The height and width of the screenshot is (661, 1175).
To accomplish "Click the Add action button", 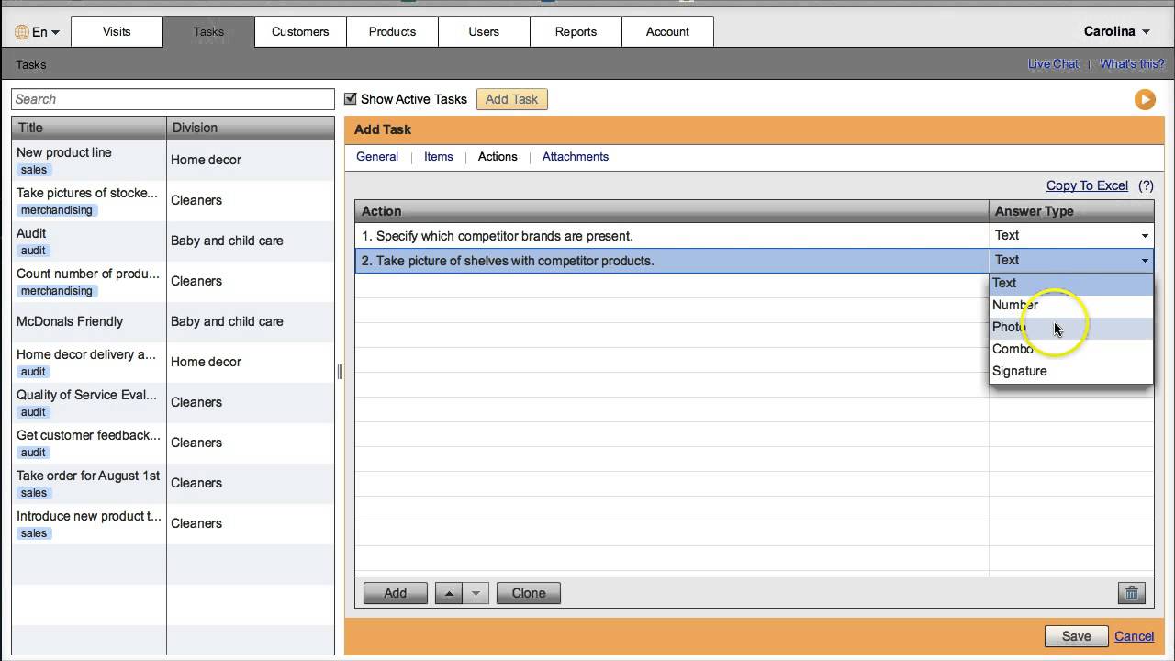I will pos(396,593).
